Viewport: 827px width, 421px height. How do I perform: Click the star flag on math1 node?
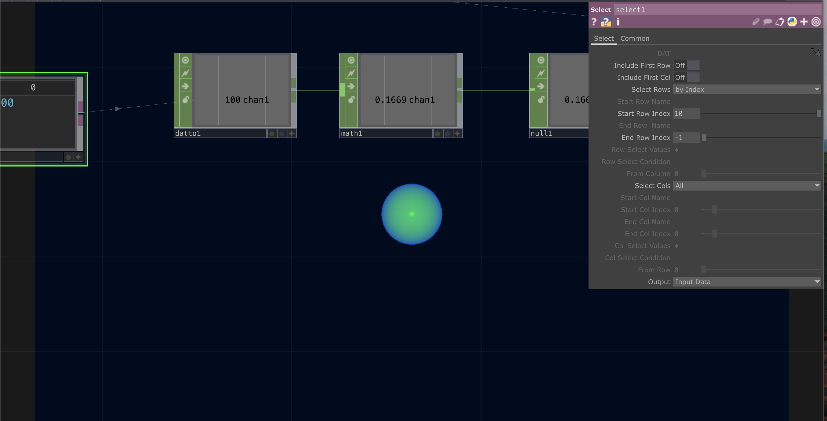[457, 133]
